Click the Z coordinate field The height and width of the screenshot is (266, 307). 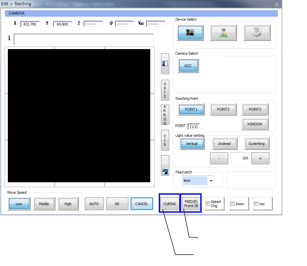[x=93, y=24]
